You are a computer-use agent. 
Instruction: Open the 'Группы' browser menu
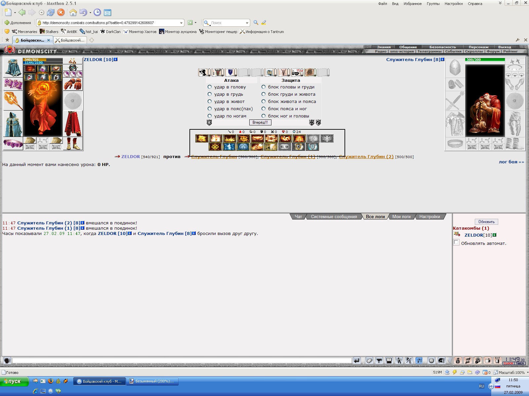(433, 4)
